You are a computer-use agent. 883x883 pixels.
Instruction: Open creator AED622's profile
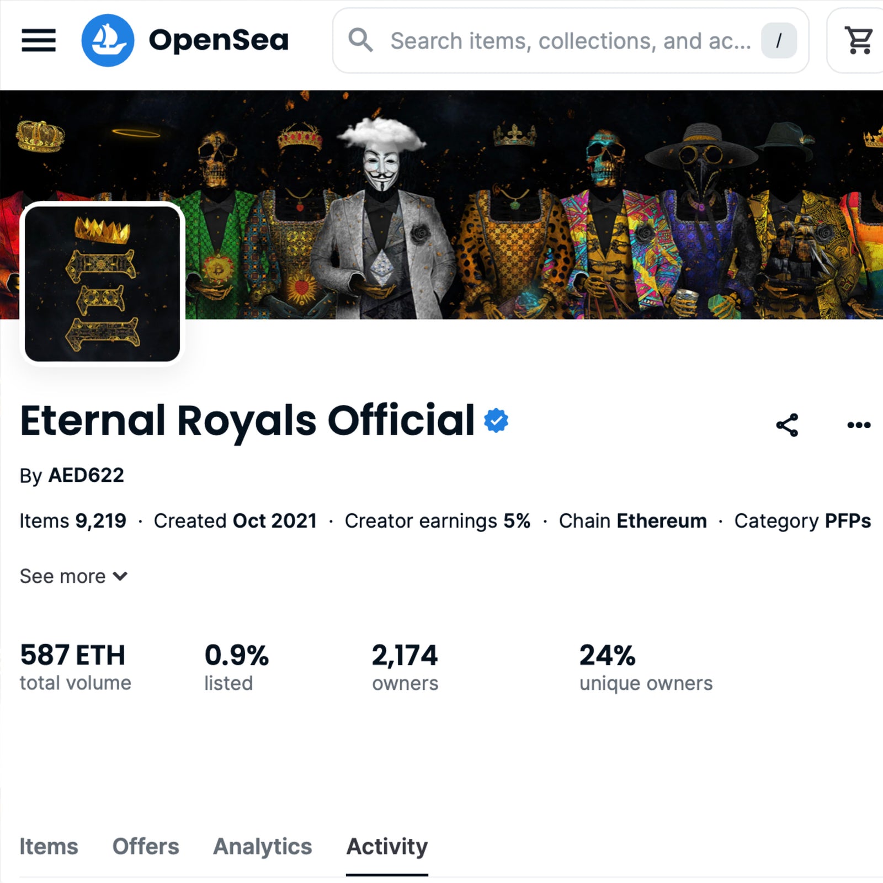coord(86,475)
